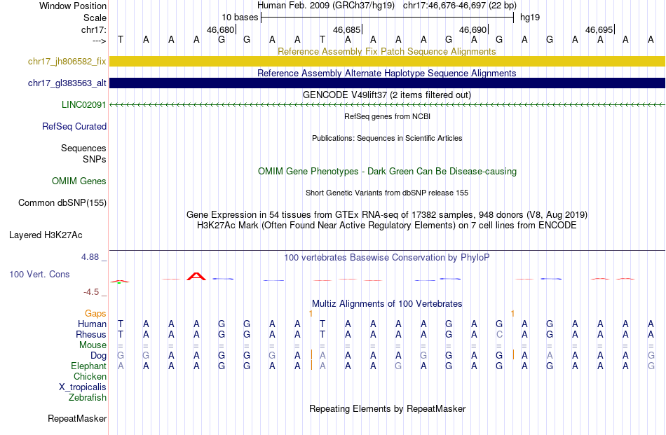The width and height of the screenshot is (666, 435).
Task: Click the light gray C in the Rhesus row
Action: pos(499,334)
